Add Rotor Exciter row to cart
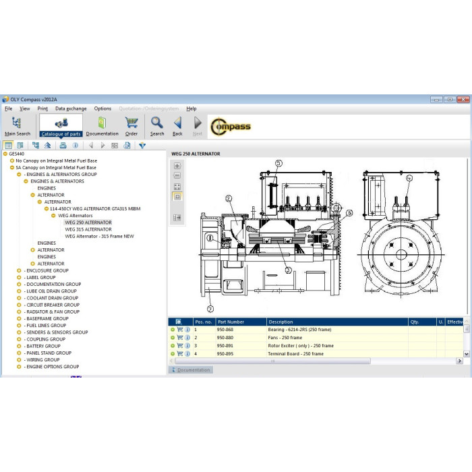 coord(180,345)
